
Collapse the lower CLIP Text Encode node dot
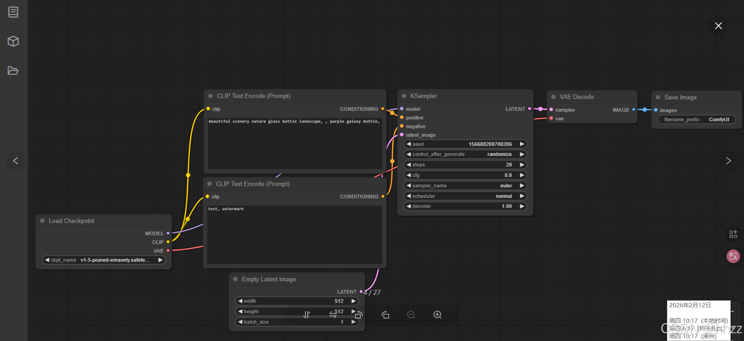[209, 184]
